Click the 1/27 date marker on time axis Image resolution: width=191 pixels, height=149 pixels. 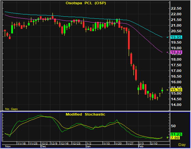pos(130,144)
